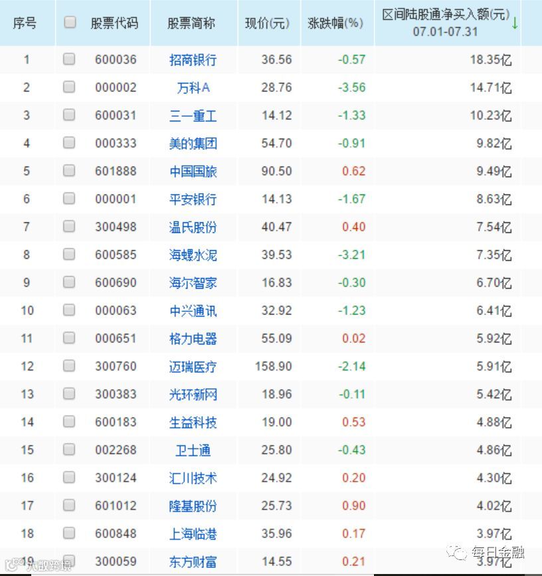Click the 股票简称 column header
This screenshot has height=576, width=542.
[x=191, y=23]
